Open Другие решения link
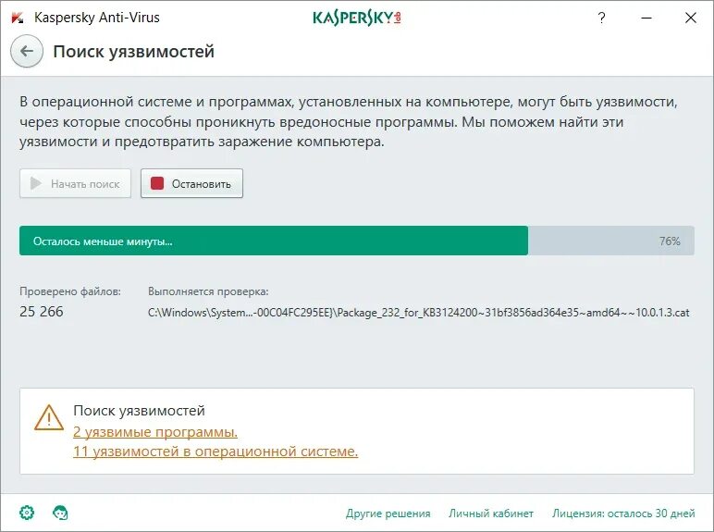This screenshot has height=532, width=714. 388,513
